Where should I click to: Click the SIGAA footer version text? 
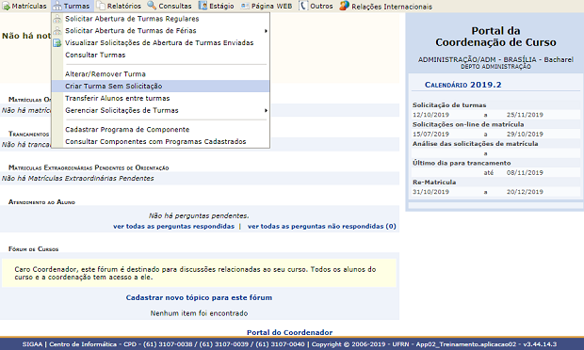[289, 344]
